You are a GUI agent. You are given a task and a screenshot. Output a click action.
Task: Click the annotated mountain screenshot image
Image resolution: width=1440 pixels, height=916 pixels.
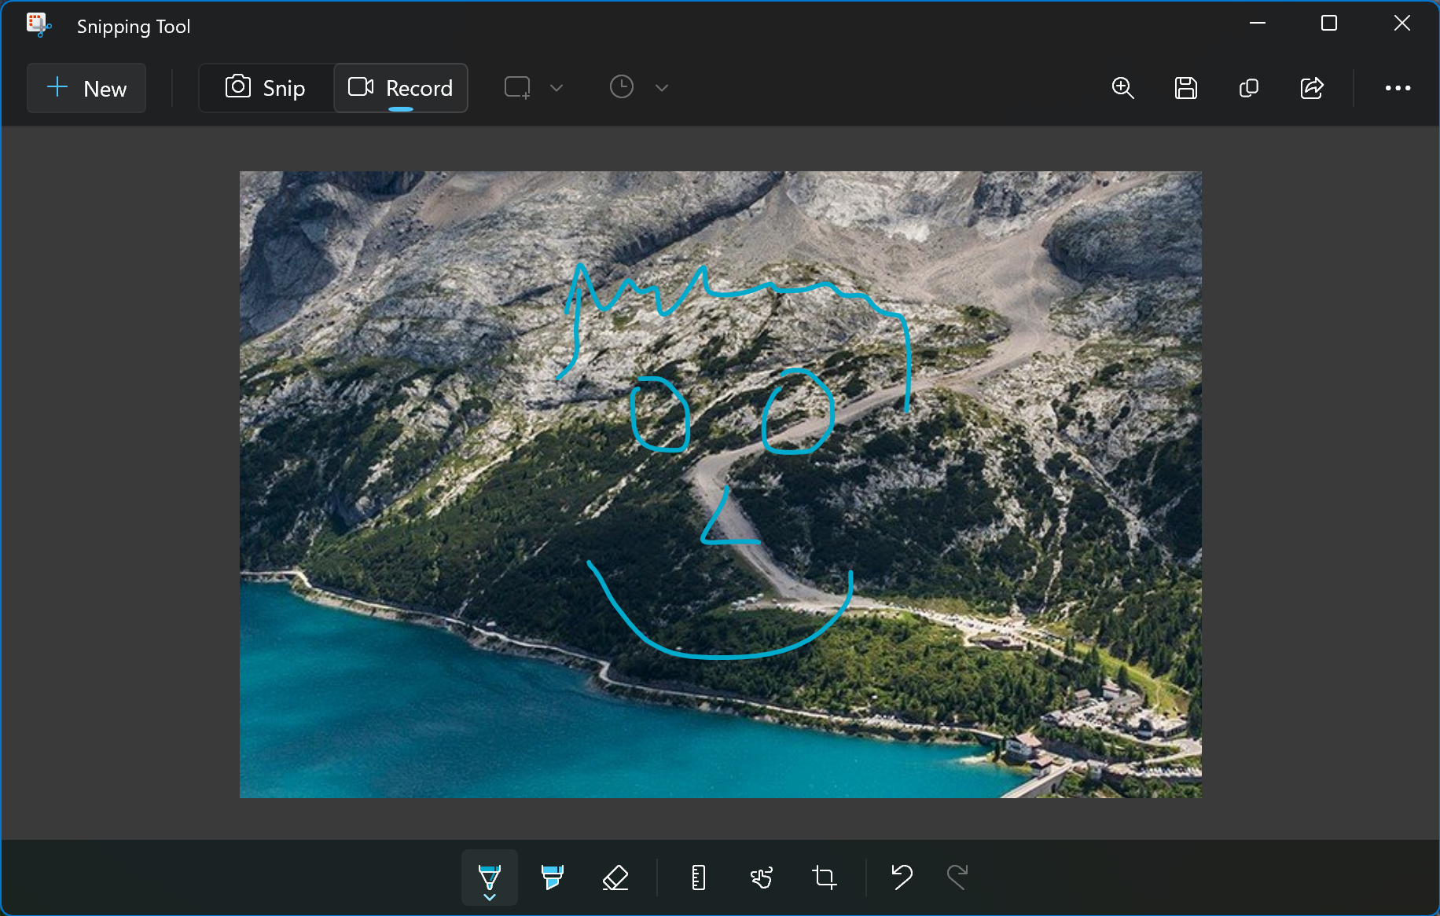720,484
